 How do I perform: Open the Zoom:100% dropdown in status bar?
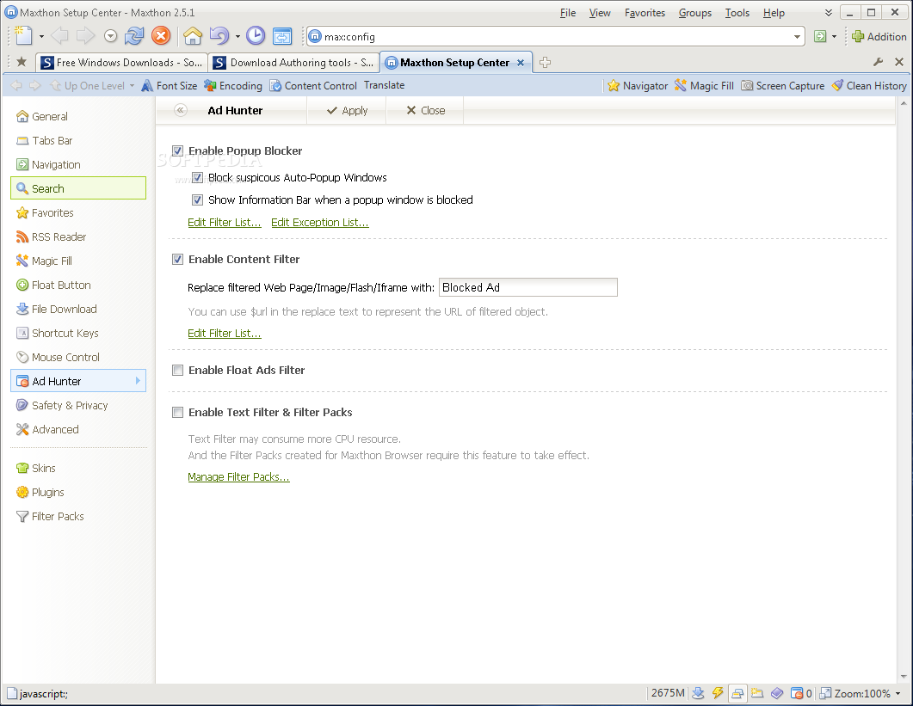[861, 693]
